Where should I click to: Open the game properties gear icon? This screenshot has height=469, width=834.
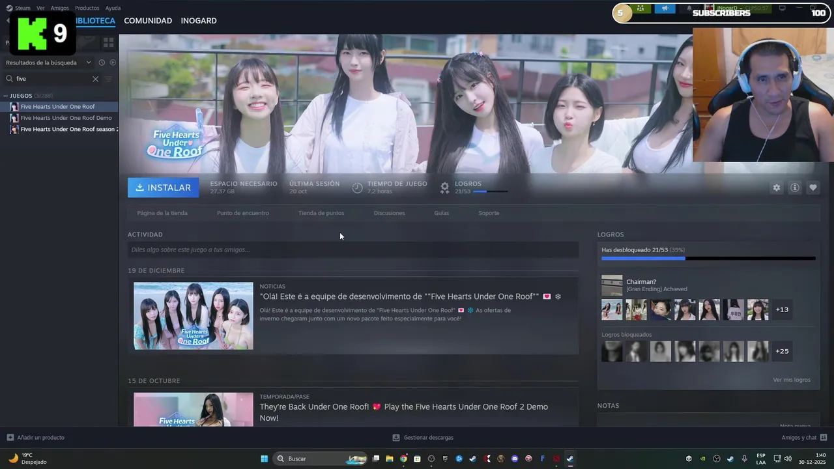point(776,188)
